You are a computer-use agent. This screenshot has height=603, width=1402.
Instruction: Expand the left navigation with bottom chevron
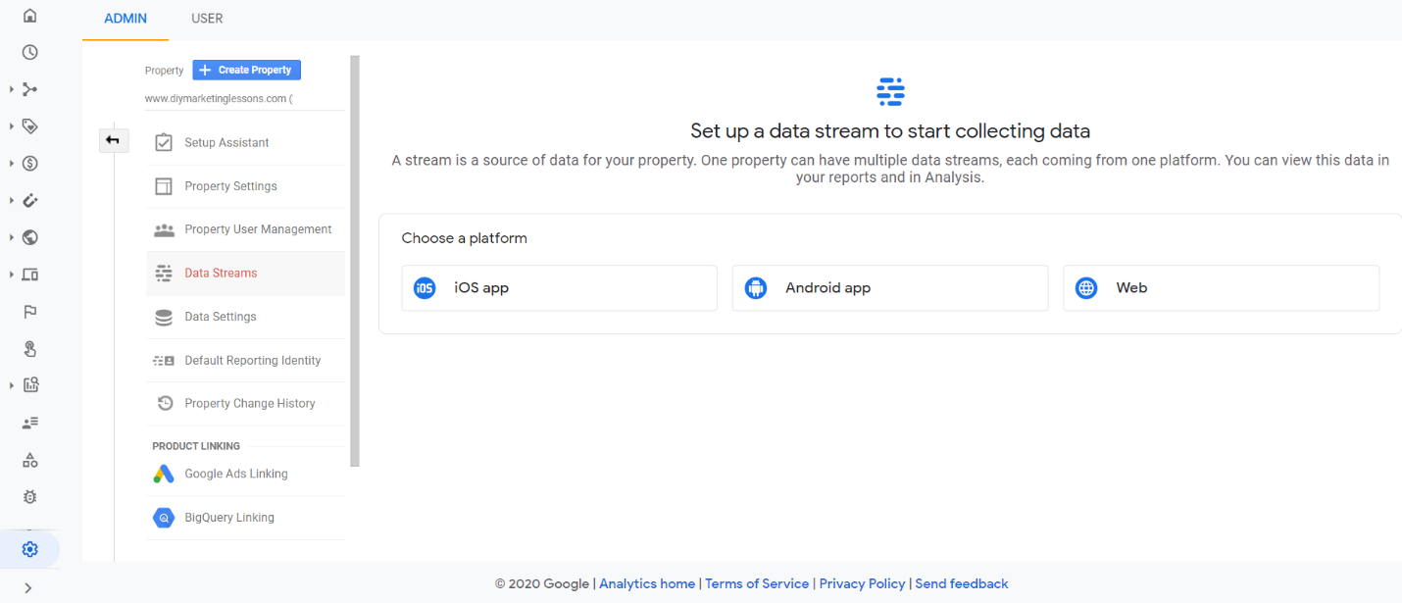pyautogui.click(x=28, y=587)
